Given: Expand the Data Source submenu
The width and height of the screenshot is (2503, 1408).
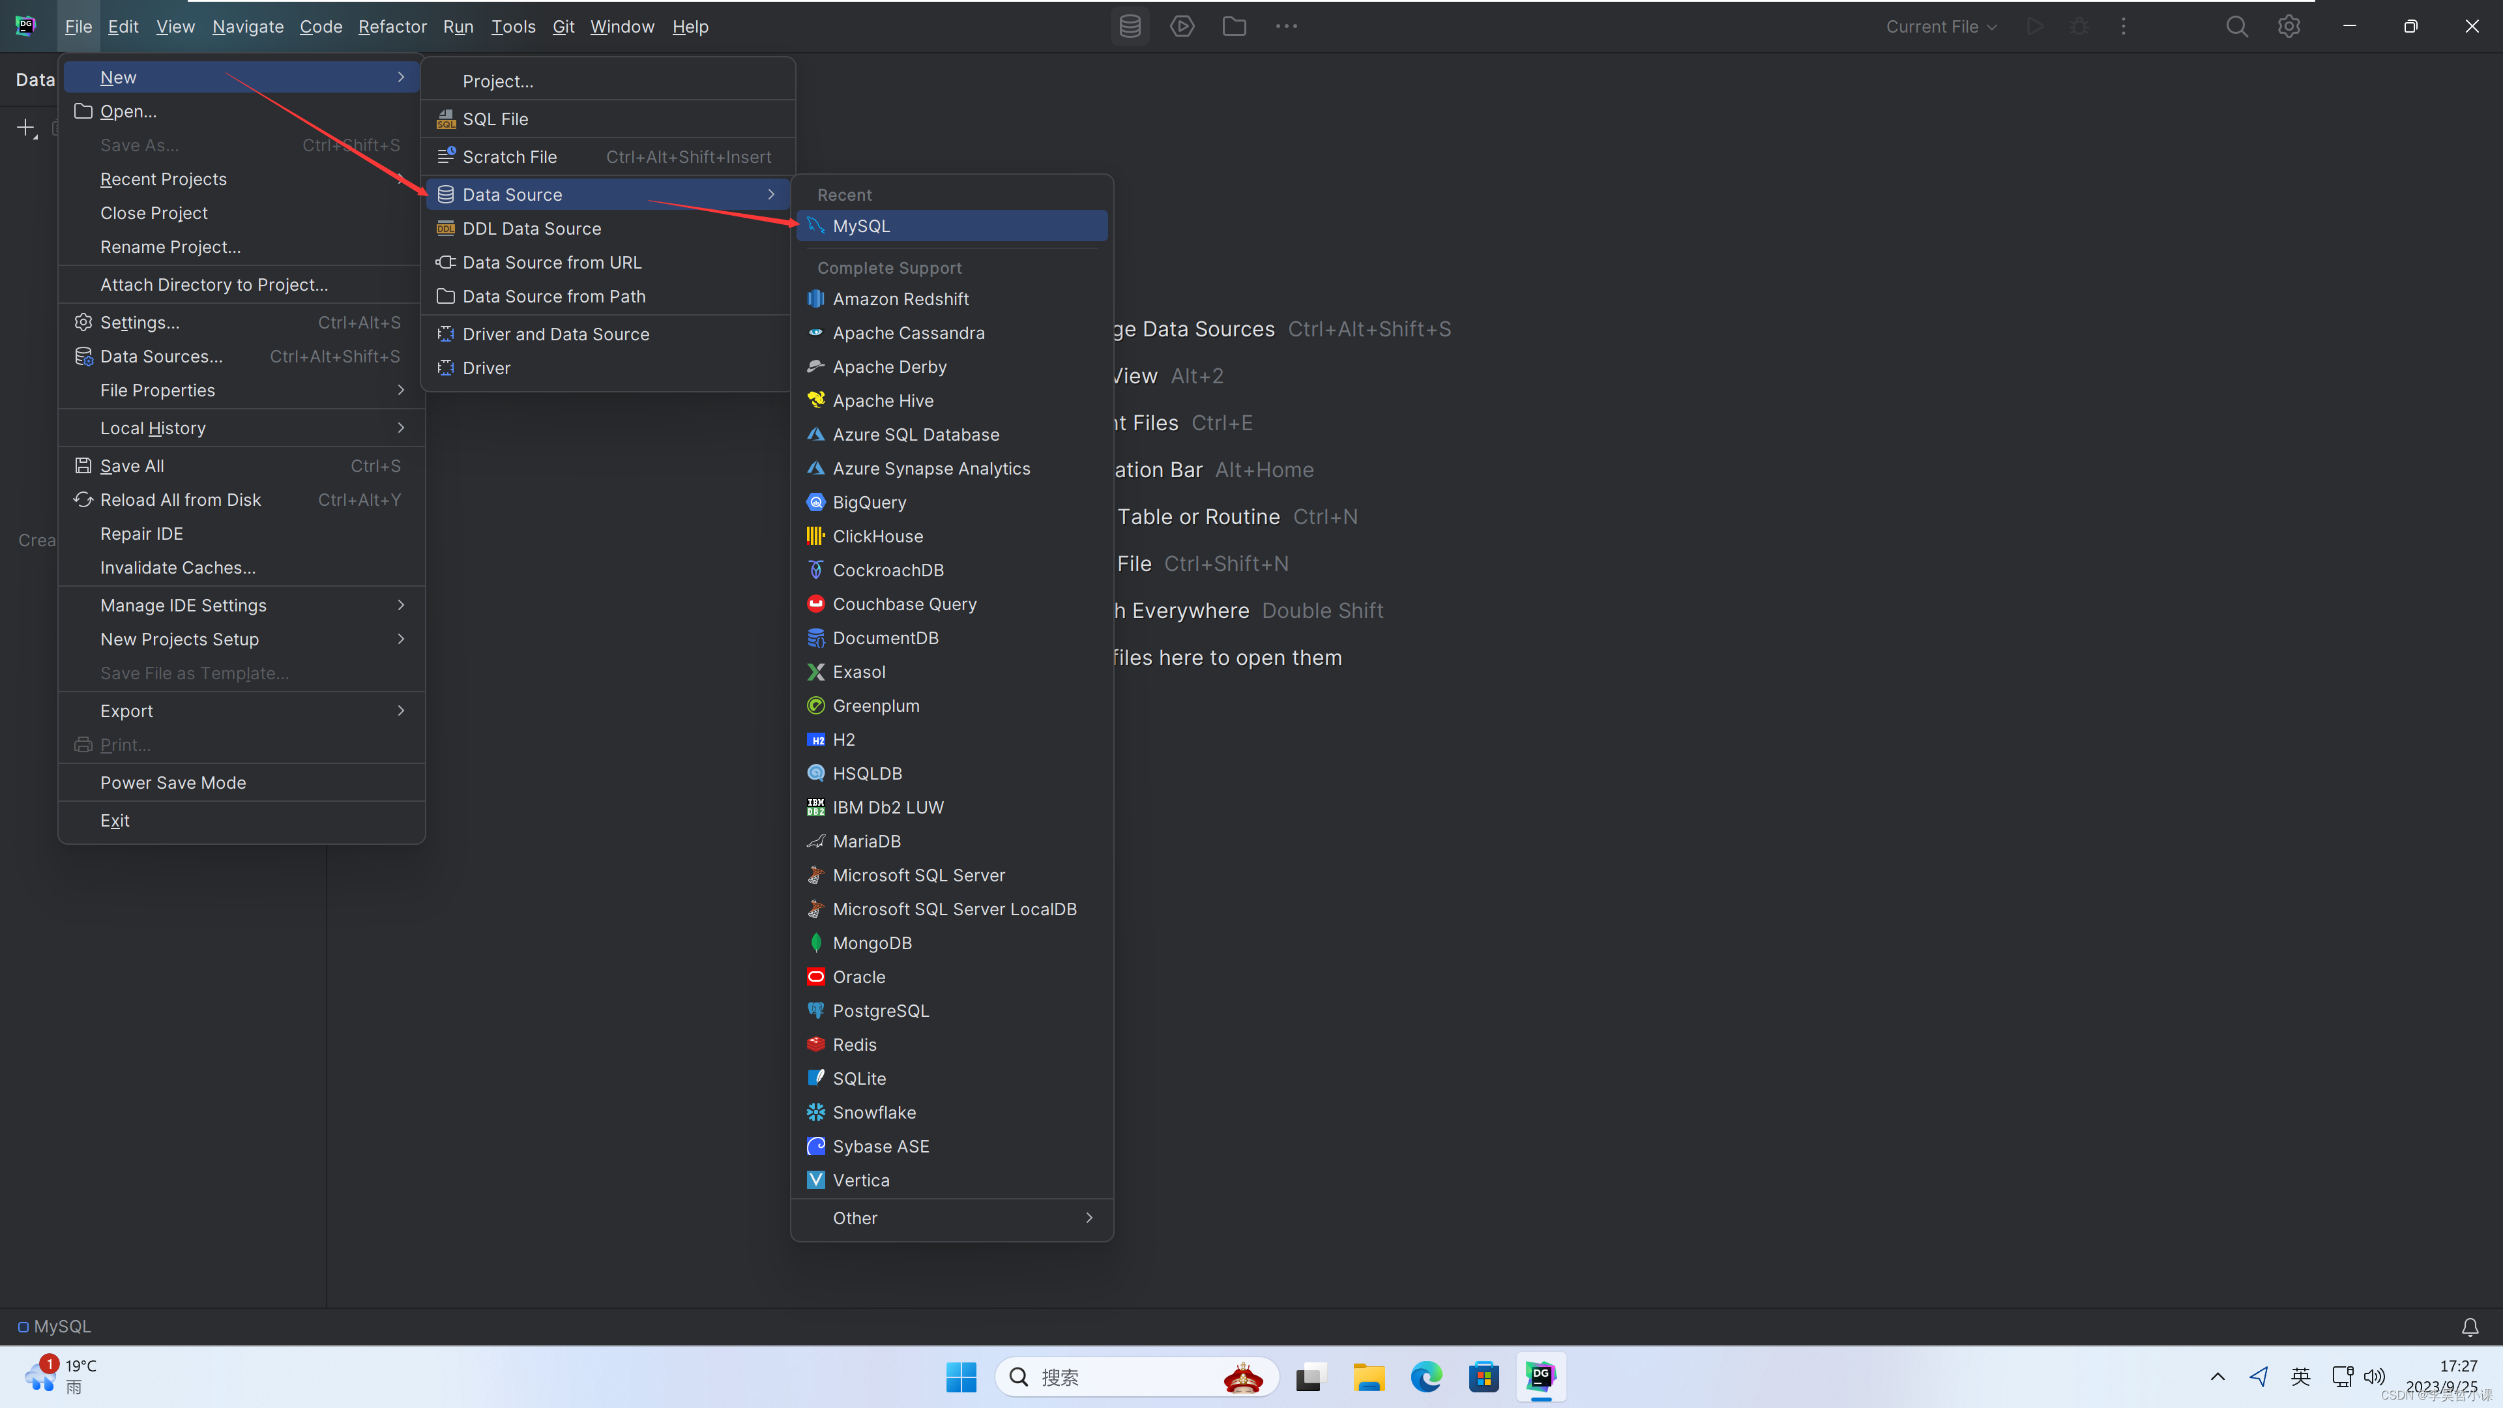Looking at the screenshot, I should [x=608, y=194].
